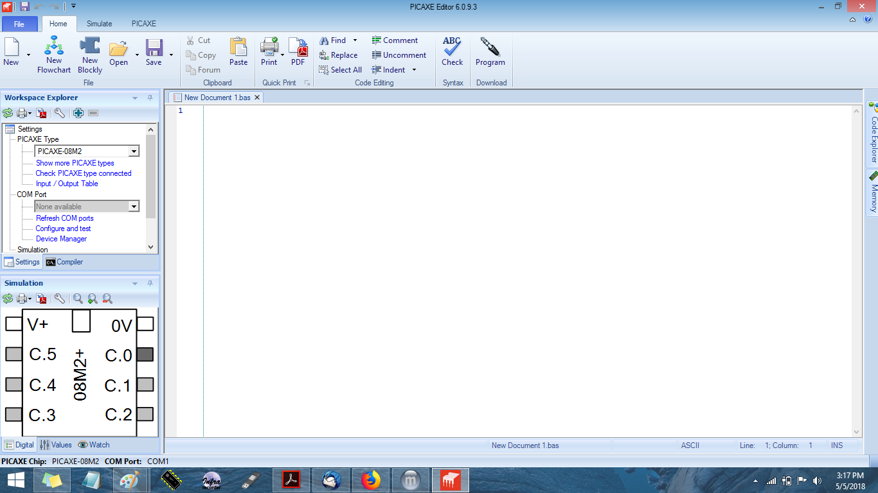Screen dimensions: 878x493
Task: Paste from clipboard
Action: click(x=238, y=51)
